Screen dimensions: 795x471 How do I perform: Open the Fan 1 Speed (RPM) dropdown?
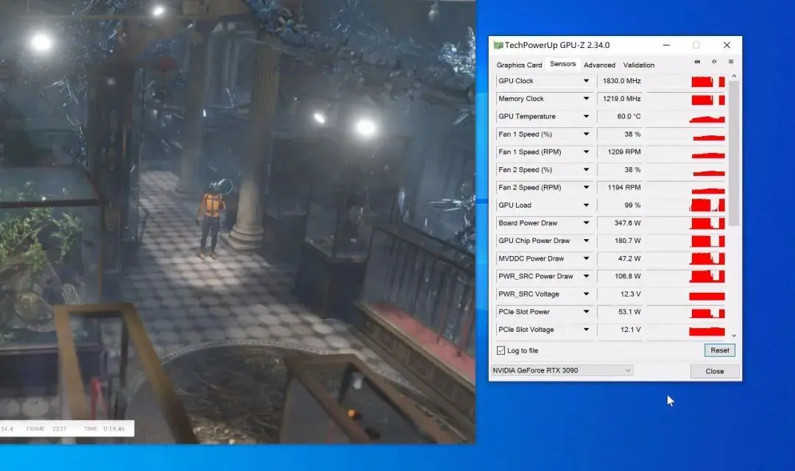point(586,152)
